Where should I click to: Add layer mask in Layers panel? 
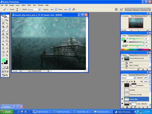coord(131,107)
